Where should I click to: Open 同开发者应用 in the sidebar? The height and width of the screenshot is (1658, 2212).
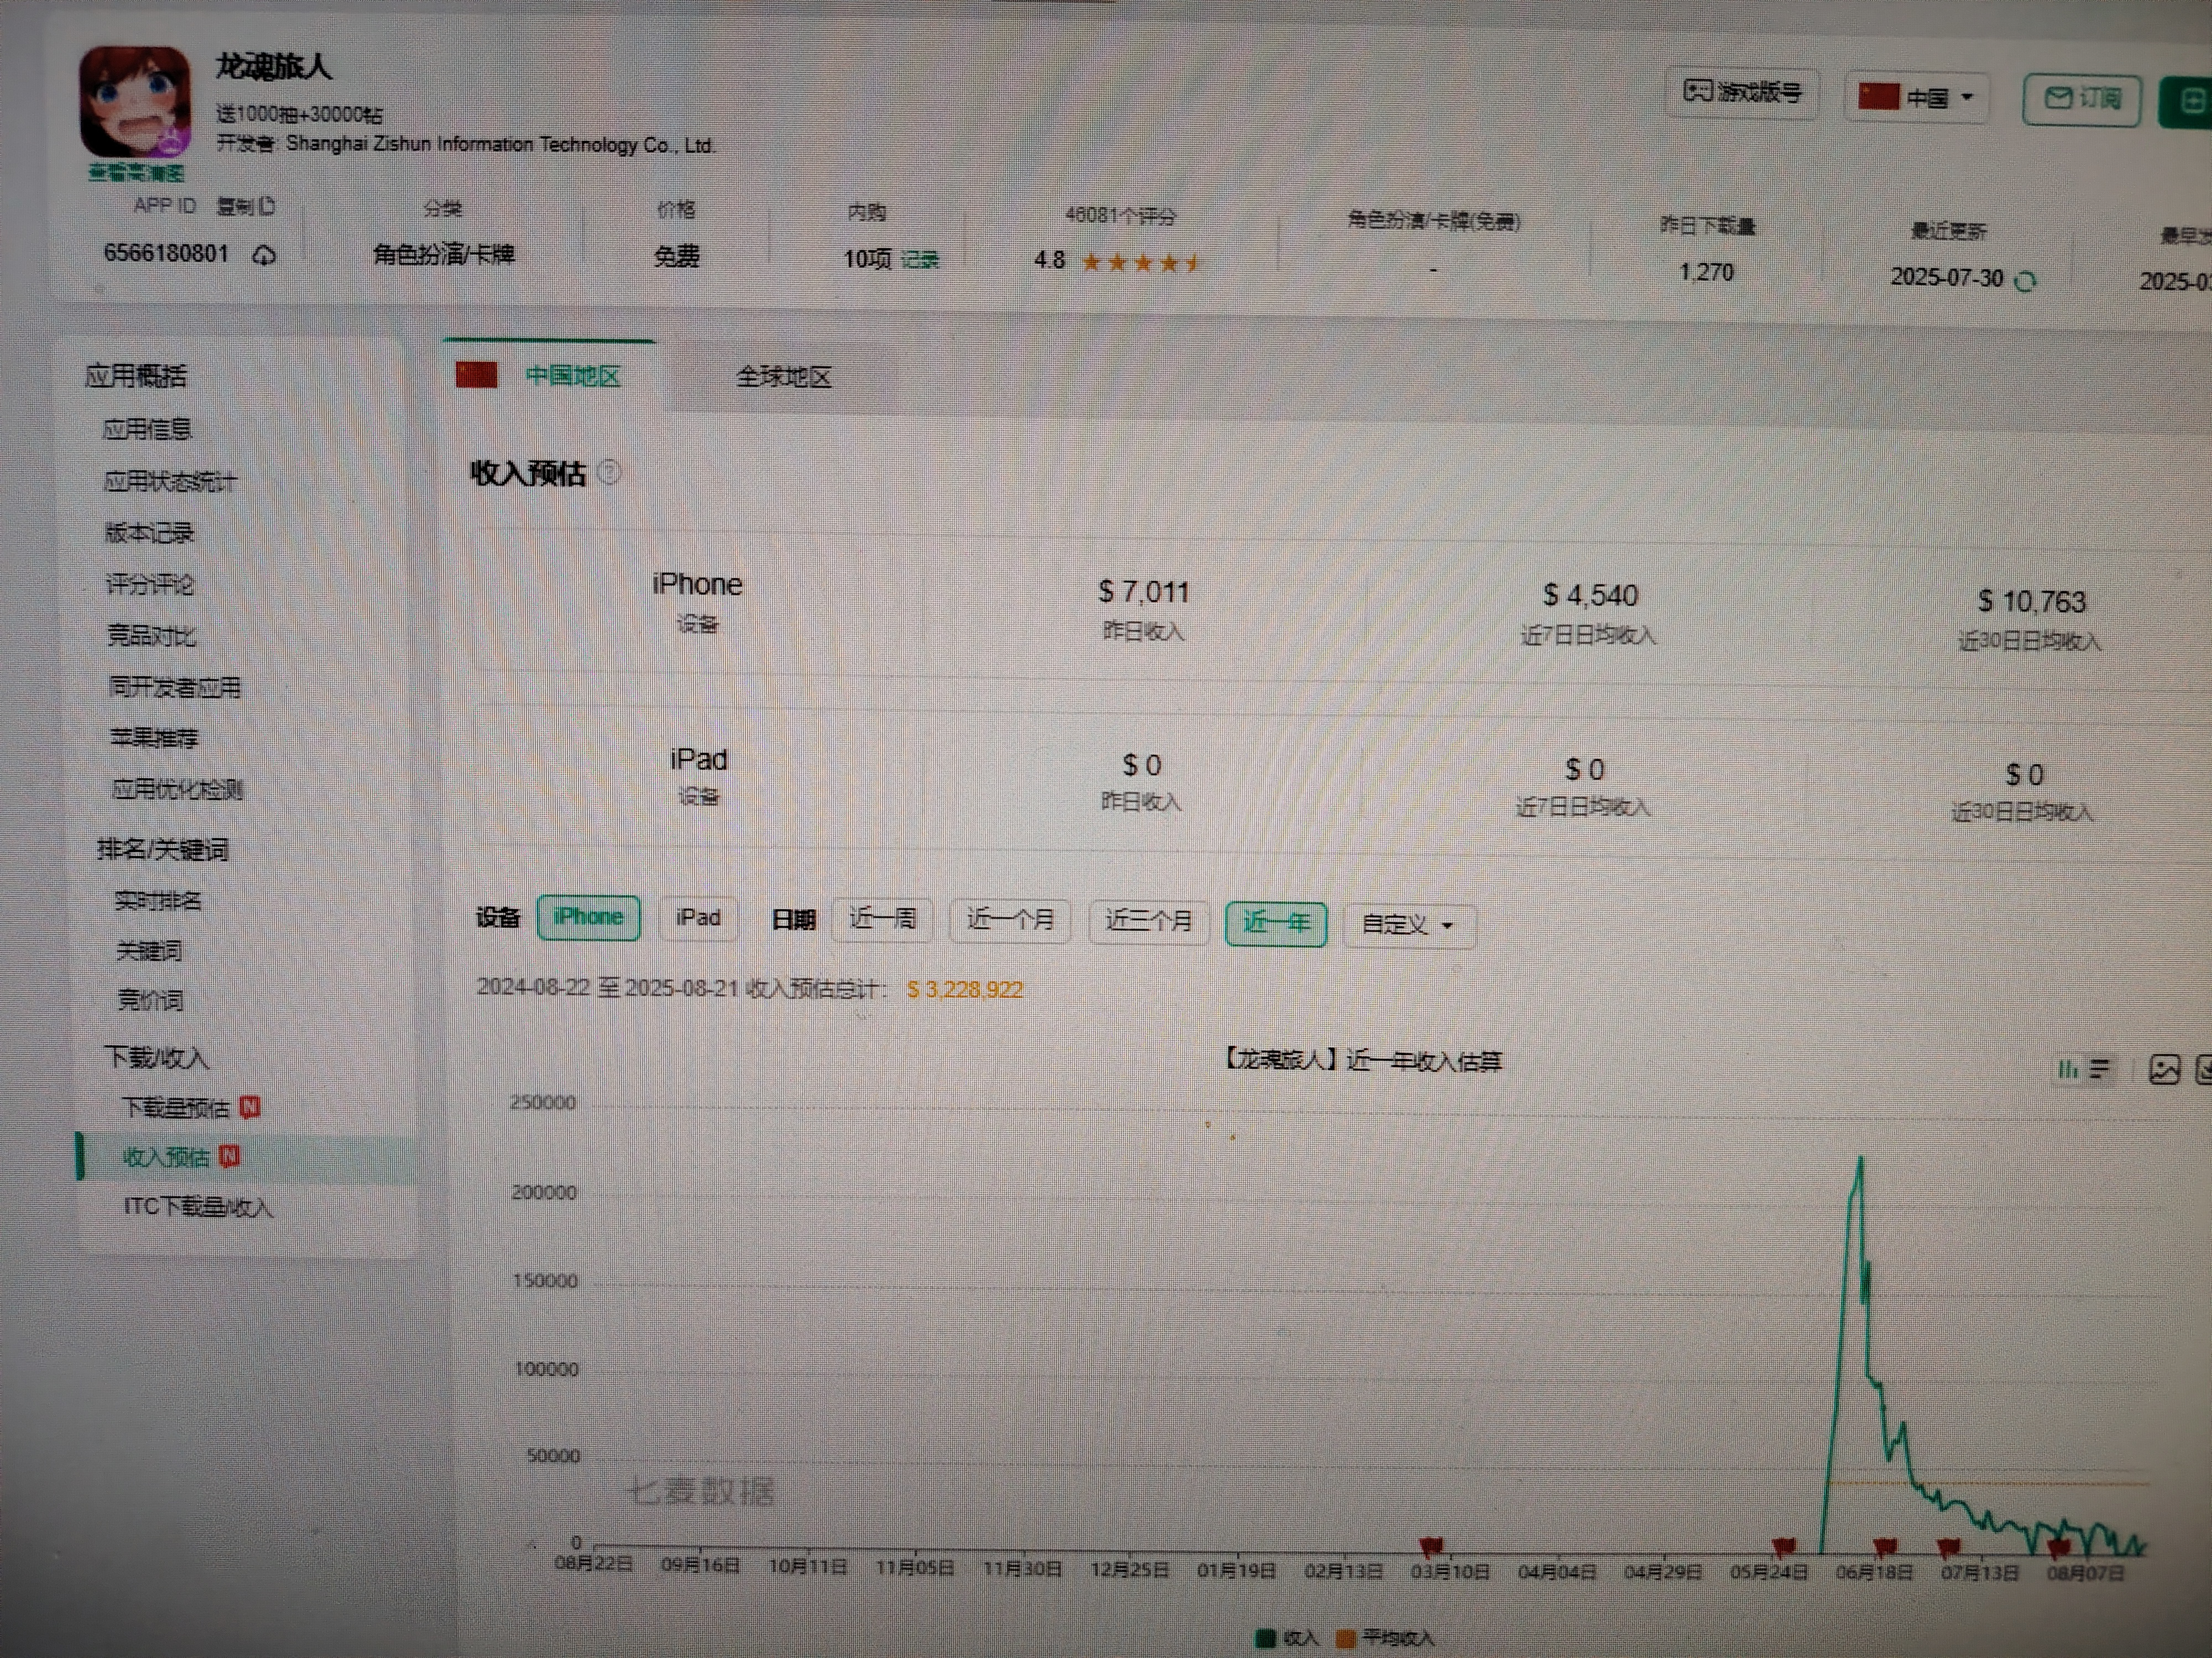click(x=174, y=686)
